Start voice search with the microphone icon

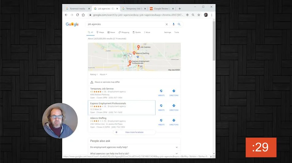(x=173, y=24)
